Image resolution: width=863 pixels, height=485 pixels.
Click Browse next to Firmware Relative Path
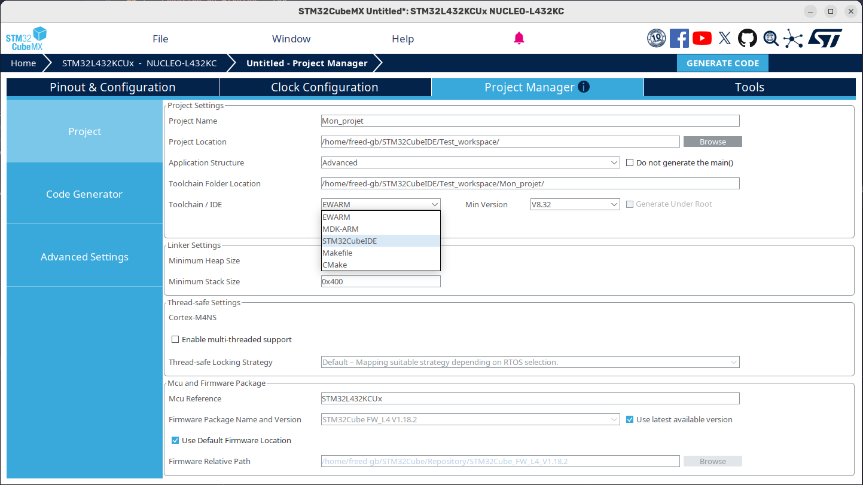click(713, 461)
